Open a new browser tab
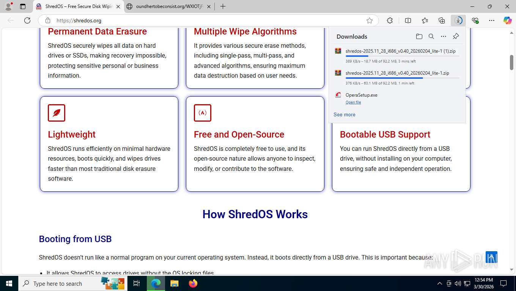Viewport: 516px width, 291px height. coord(223,6)
